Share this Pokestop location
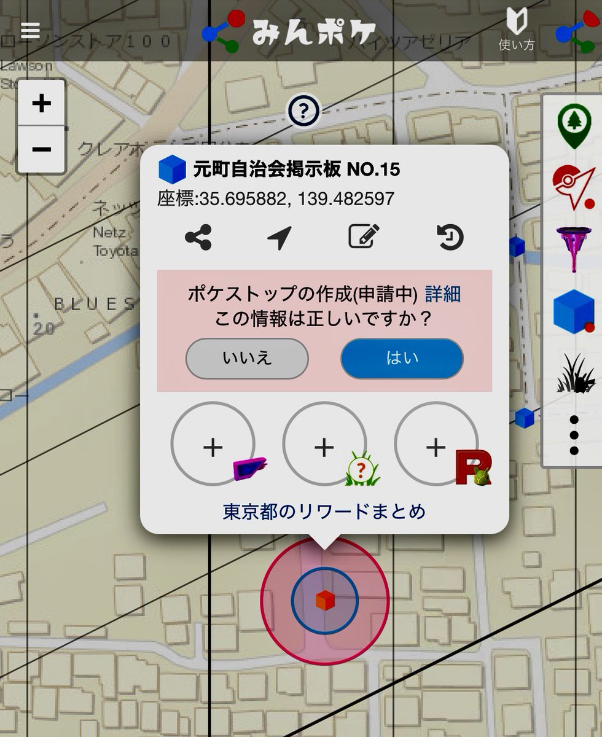Viewport: 602px width, 737px height. 198,237
